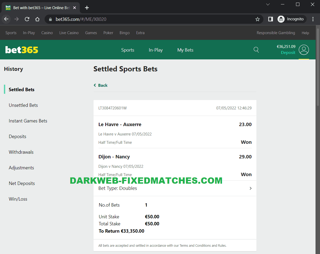Image resolution: width=320 pixels, height=254 pixels.
Task: Click the Settled Sports Bets heading
Action: coord(125,69)
